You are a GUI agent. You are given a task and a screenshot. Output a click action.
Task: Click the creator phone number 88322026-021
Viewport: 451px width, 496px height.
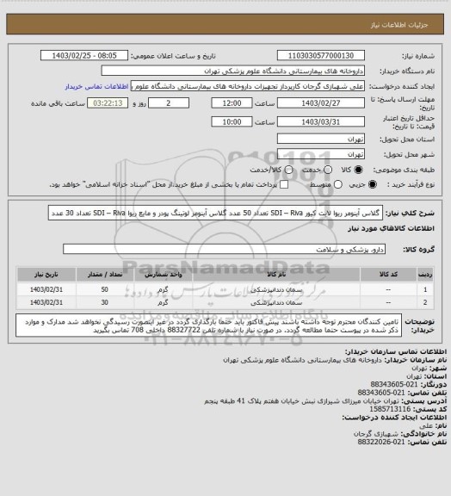tap(381, 442)
